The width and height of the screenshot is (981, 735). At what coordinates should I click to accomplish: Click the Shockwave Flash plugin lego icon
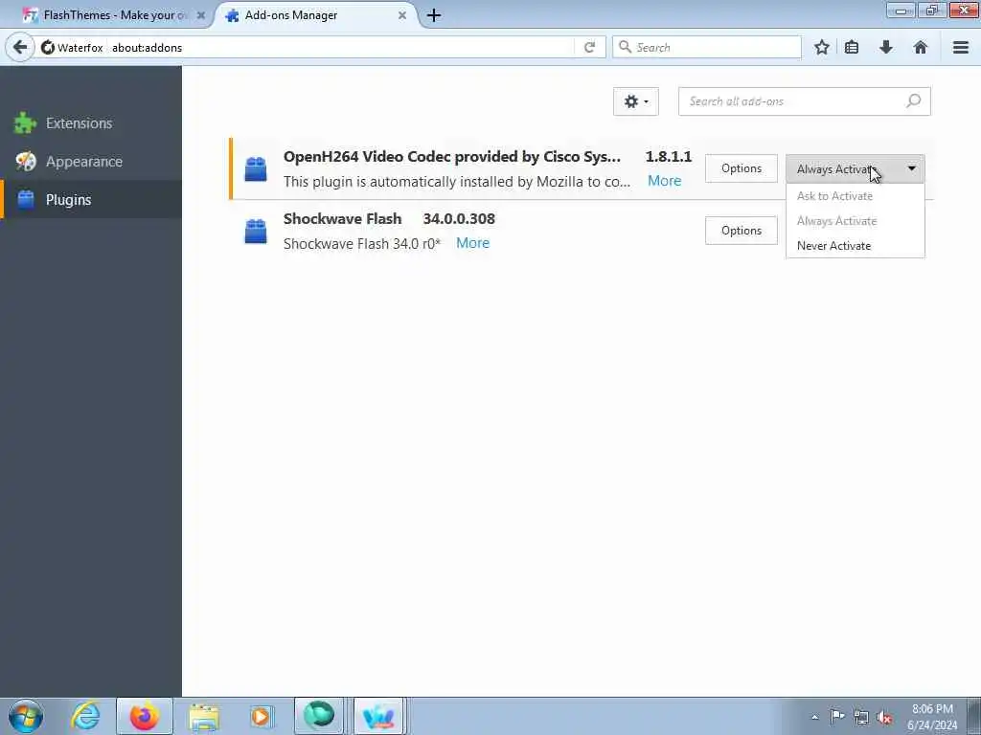click(x=255, y=232)
